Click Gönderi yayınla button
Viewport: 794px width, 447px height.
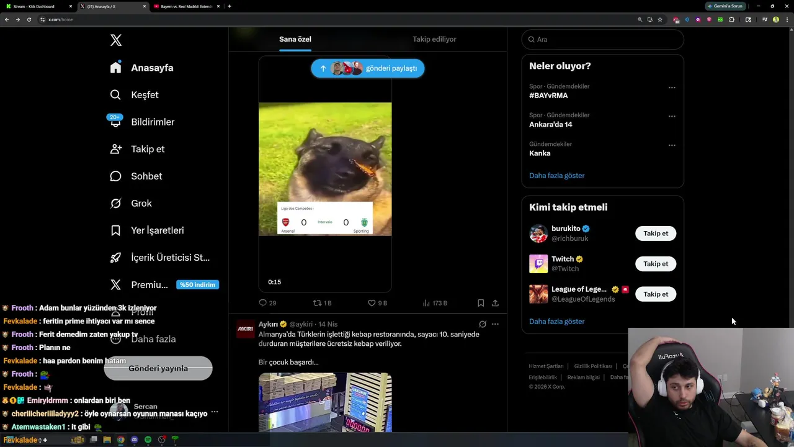pyautogui.click(x=158, y=368)
